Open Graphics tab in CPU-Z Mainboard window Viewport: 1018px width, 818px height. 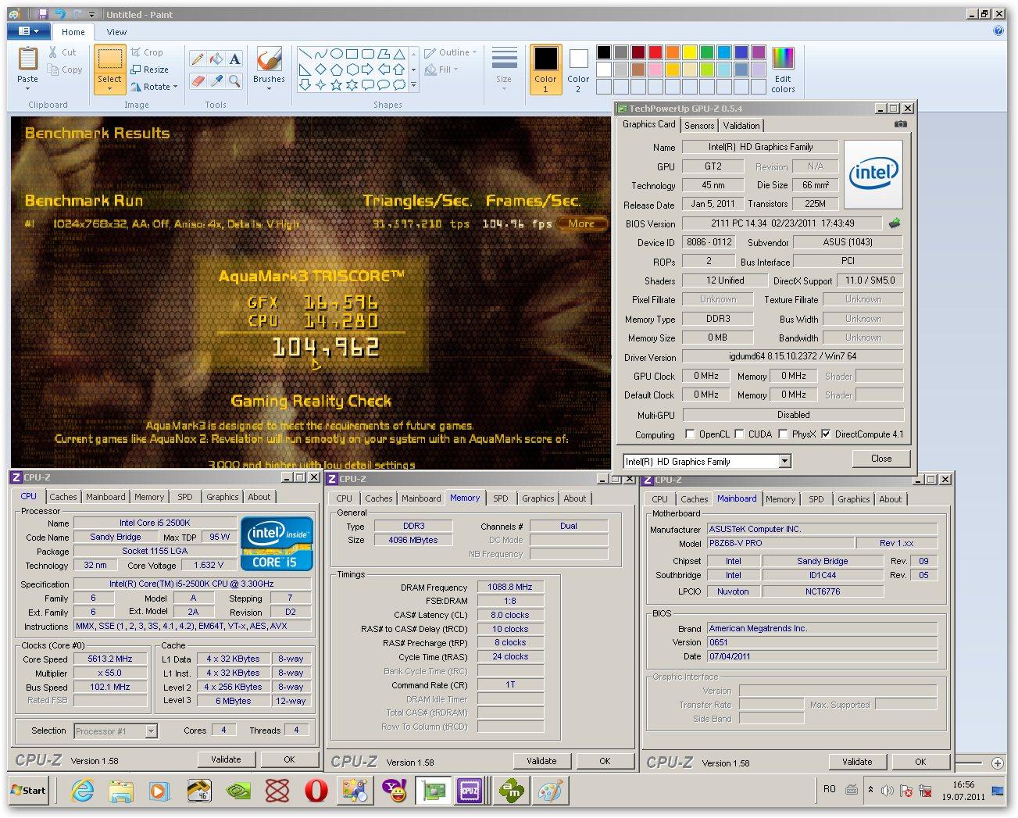[x=853, y=499]
